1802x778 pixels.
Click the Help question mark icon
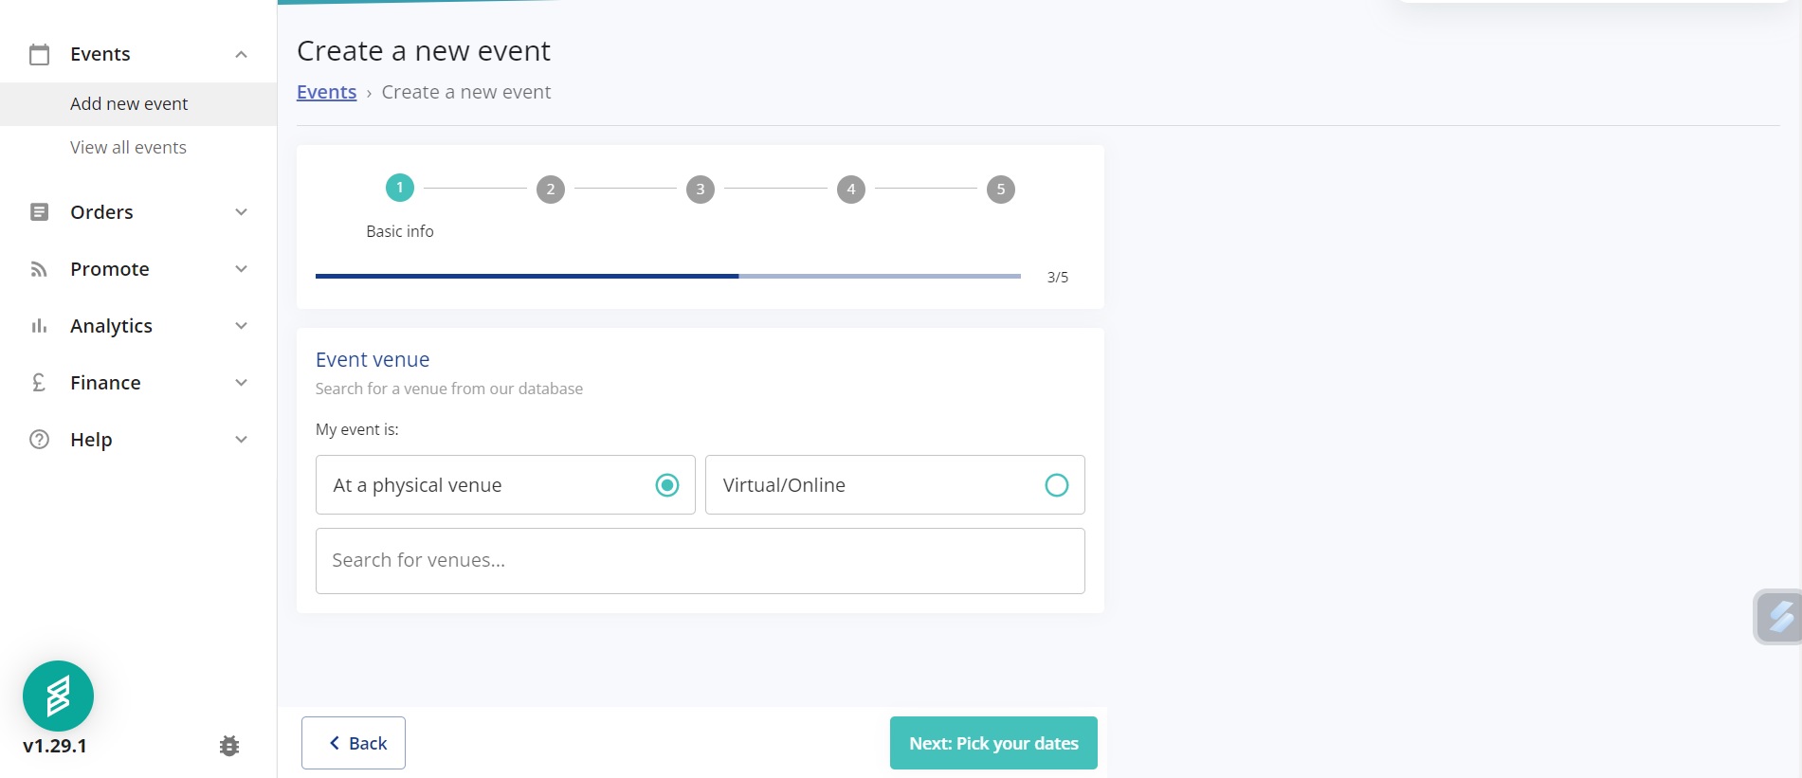(x=39, y=440)
